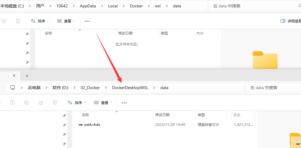301x148 pixels.
Task: Click the rename icon in lower window toolbar
Action: tap(27, 103)
